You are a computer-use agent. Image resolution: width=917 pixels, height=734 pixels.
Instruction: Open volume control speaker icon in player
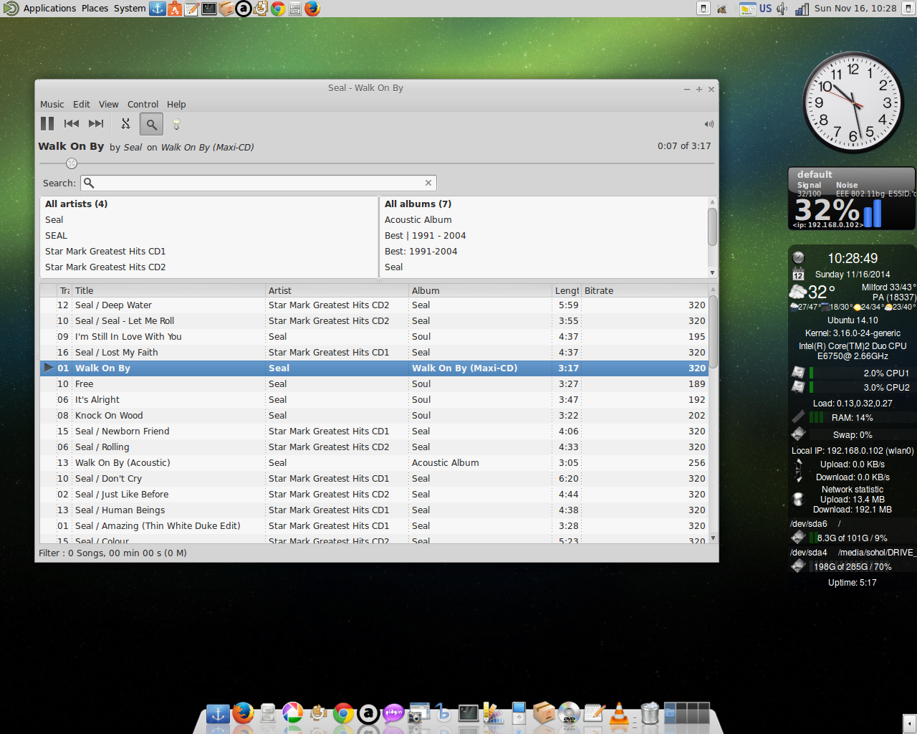point(709,124)
